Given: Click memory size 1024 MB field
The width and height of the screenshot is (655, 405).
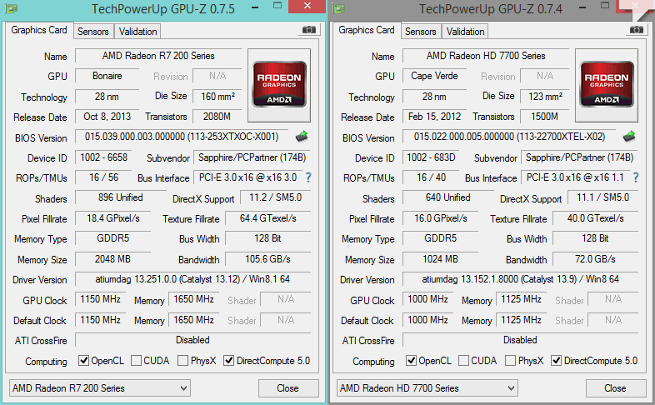Looking at the screenshot, I should pos(440,259).
